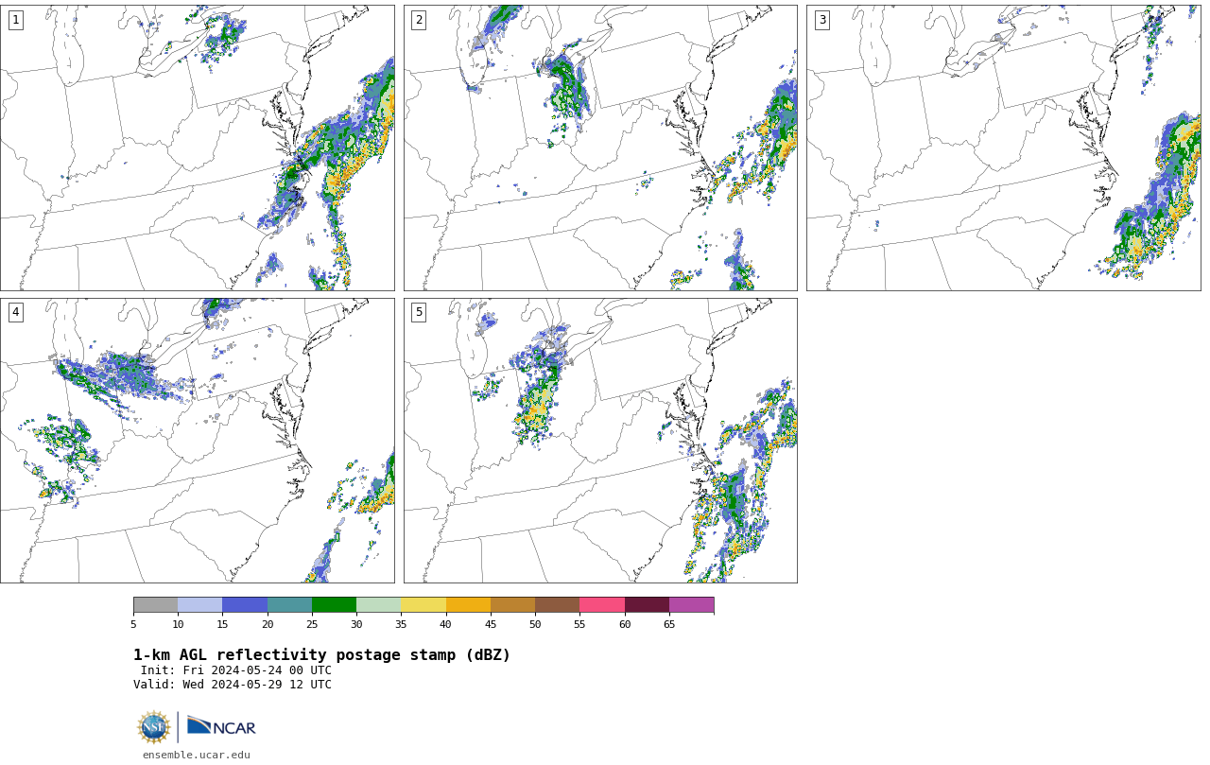Open ensemble member 4 reflectivity map
Image resolution: width=1210 pixels, height=765 pixels.
[197, 441]
